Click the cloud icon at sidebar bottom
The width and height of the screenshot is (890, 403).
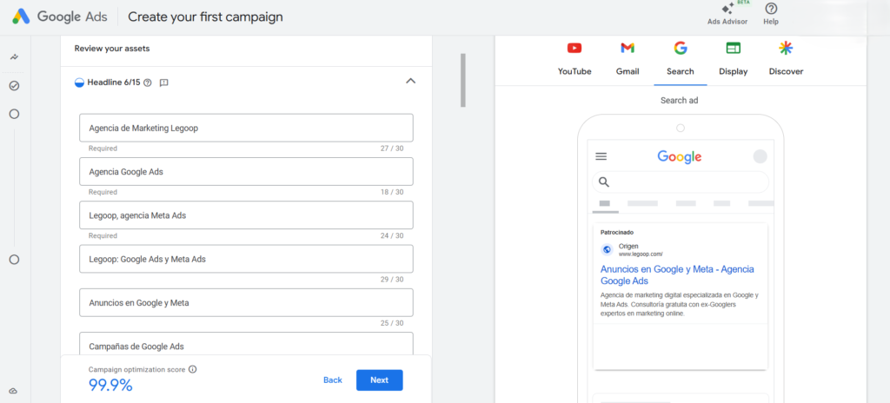[x=14, y=391]
